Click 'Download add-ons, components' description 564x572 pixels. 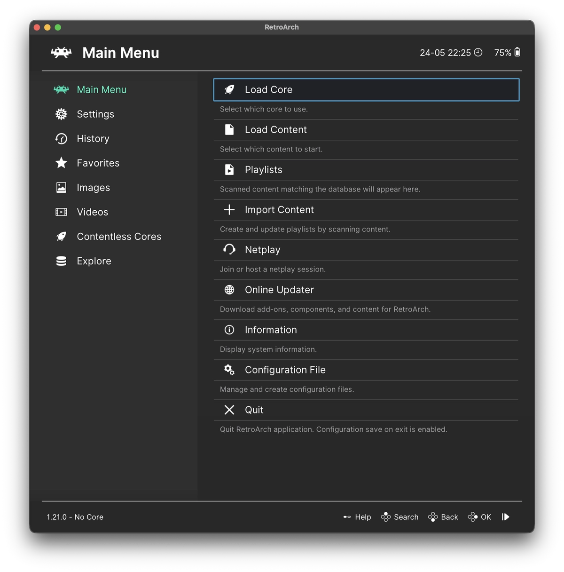(325, 309)
